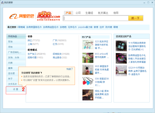155x113 pixels.
Task: Select the 连衣裙 category
Action: pyautogui.click(x=12, y=73)
